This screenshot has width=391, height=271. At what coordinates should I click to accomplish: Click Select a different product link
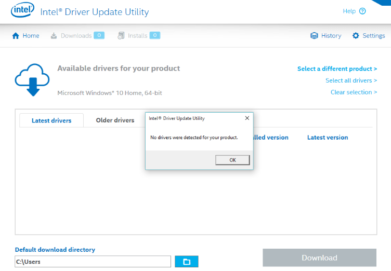pos(337,69)
